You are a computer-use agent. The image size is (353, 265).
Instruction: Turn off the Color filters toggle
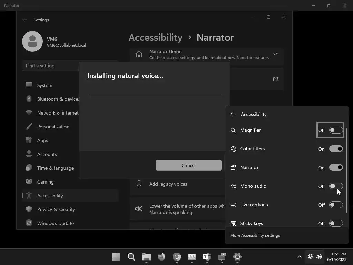pyautogui.click(x=336, y=149)
